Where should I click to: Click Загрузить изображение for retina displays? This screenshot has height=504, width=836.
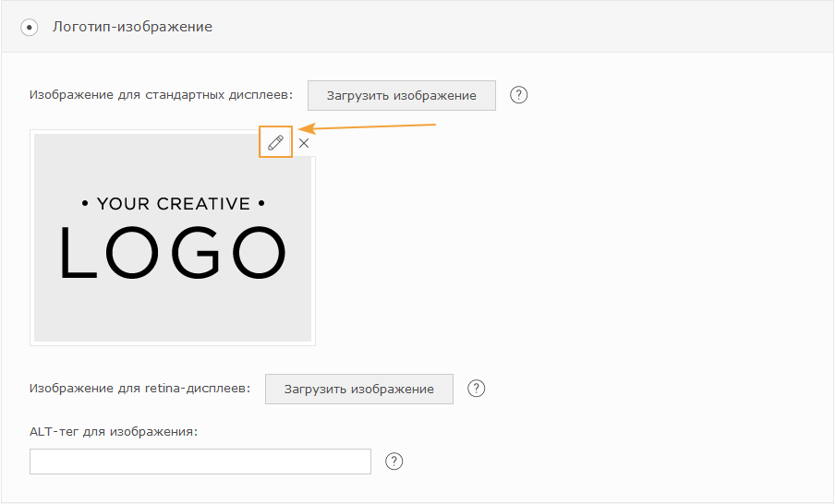click(x=358, y=389)
